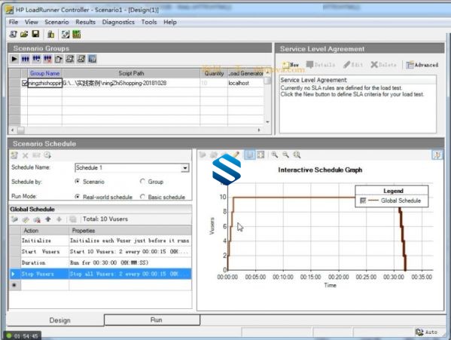Image resolution: width=451 pixels, height=340 pixels.
Task: Select Basic schedule run mode
Action: pos(142,197)
